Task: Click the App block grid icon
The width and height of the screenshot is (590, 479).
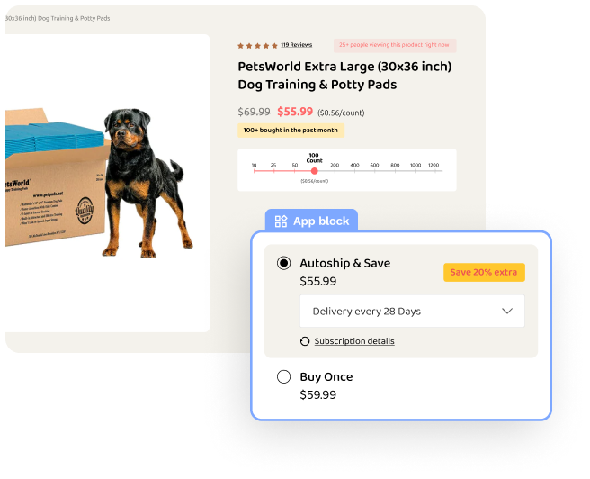Action: [x=281, y=221]
